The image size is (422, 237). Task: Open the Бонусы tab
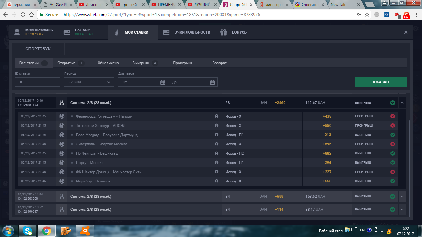(240, 32)
